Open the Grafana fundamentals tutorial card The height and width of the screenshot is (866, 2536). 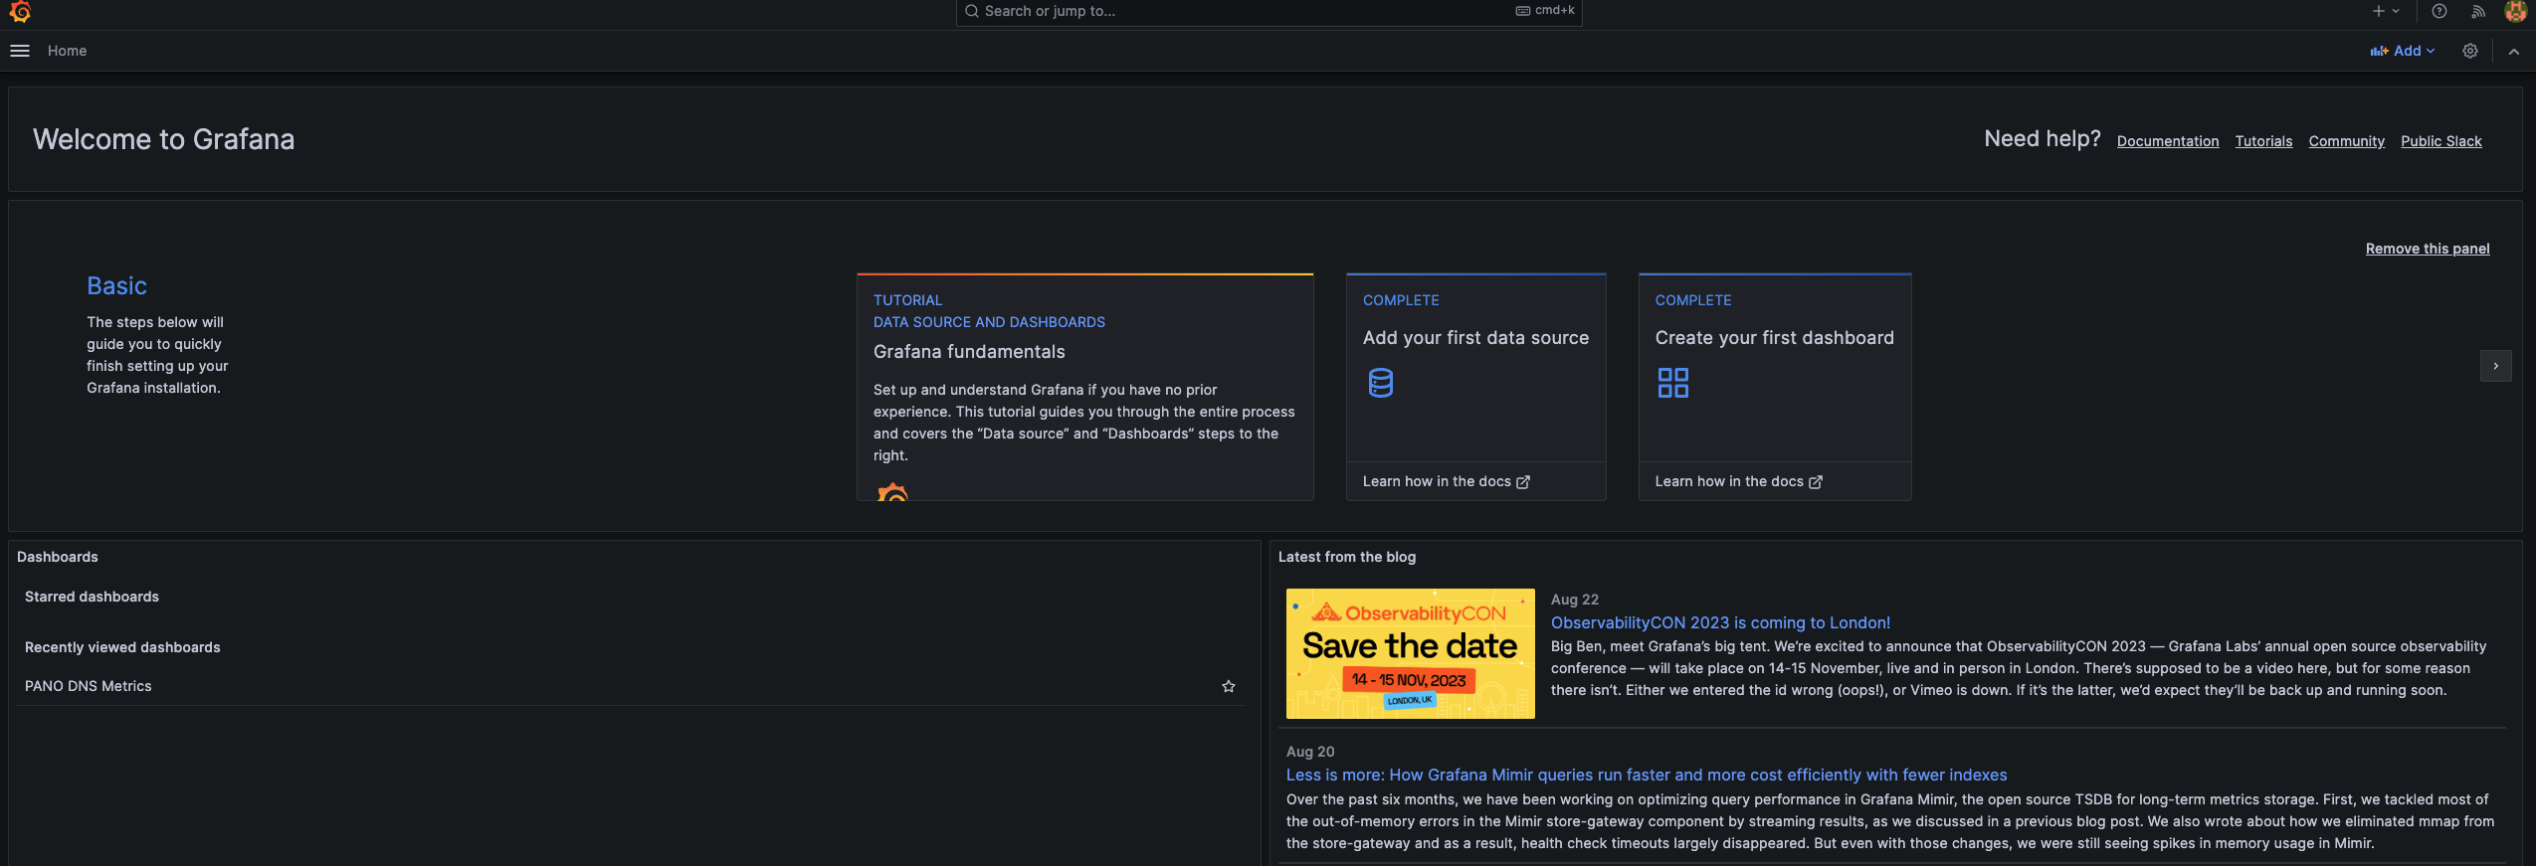click(x=1085, y=387)
